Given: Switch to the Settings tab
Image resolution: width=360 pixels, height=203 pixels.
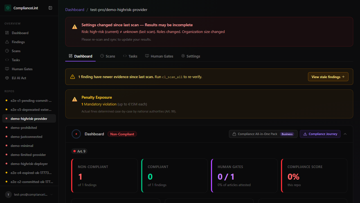Looking at the screenshot, I should 191,56.
